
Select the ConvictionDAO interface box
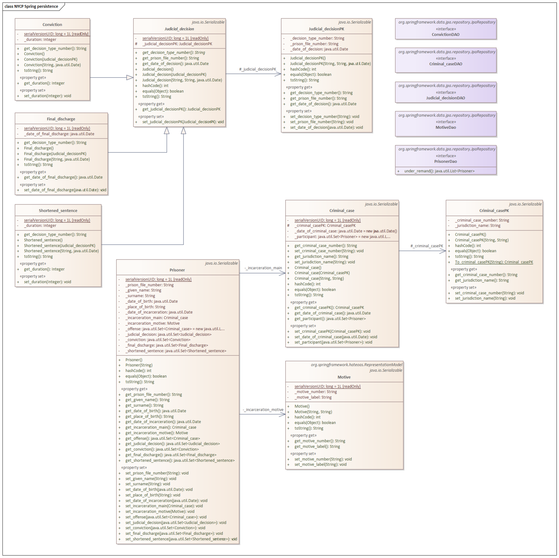(446, 29)
